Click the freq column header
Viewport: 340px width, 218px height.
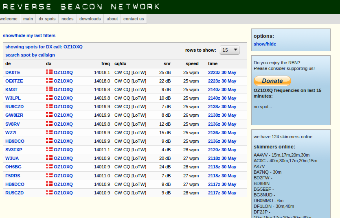tap(105, 63)
